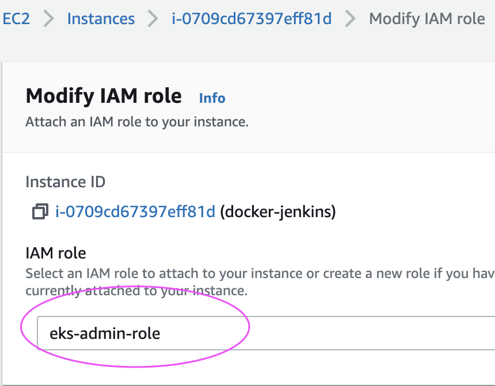The image size is (495, 386).
Task: Click the gray page background above the panel
Action: point(247,49)
